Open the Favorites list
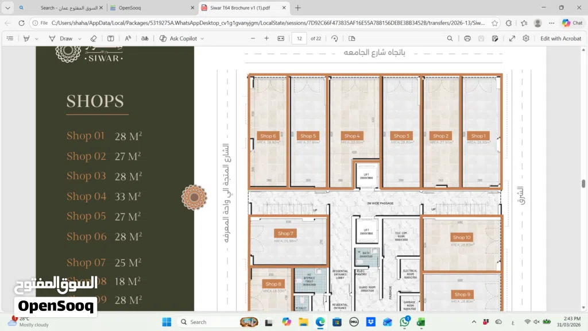 (524, 23)
